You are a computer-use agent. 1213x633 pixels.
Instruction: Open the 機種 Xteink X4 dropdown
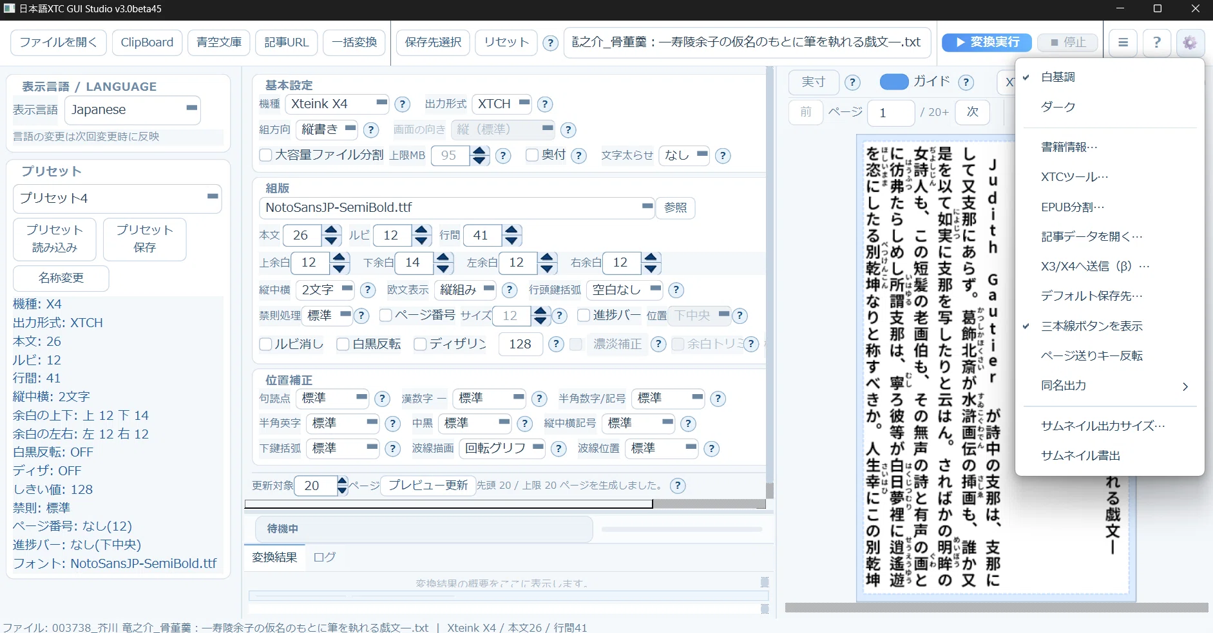click(x=338, y=104)
